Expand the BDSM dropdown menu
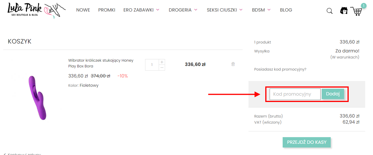 [261, 10]
